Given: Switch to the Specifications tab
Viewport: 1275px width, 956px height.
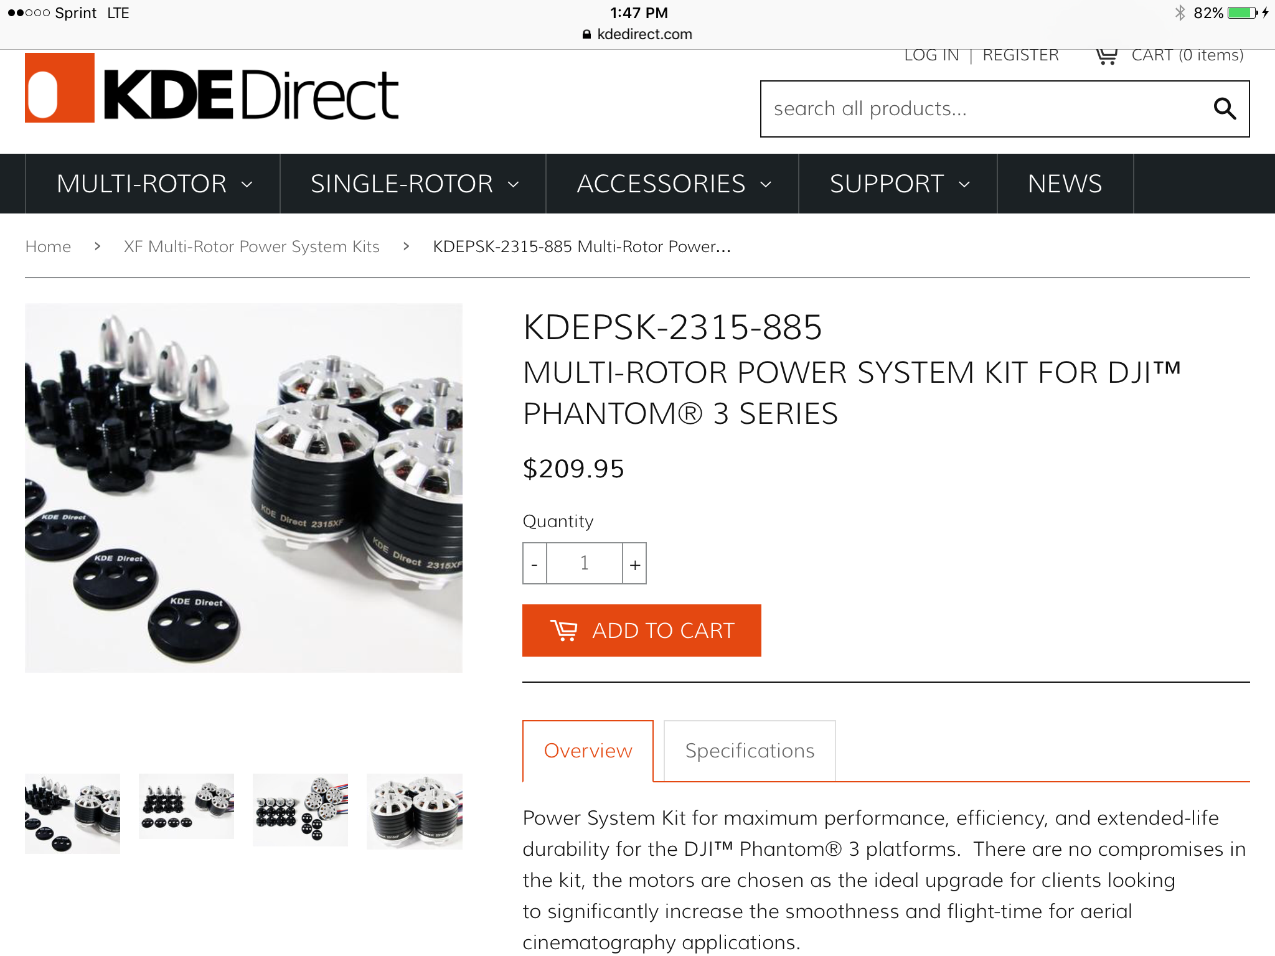Looking at the screenshot, I should coord(750,751).
